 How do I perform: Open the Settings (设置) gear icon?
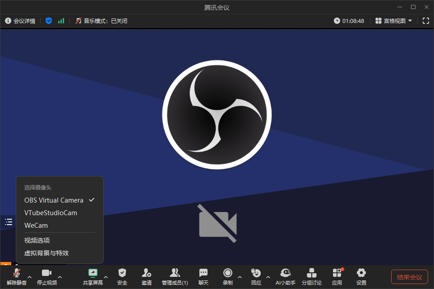[361, 273]
